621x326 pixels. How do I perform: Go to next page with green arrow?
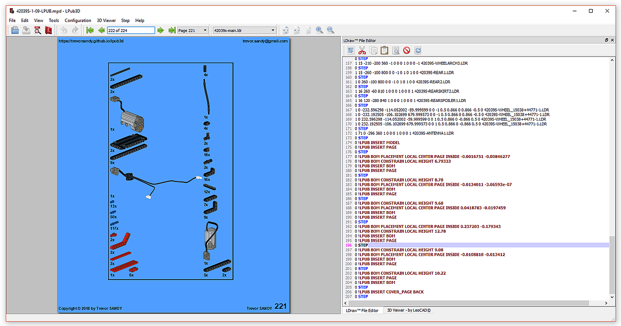click(x=161, y=30)
